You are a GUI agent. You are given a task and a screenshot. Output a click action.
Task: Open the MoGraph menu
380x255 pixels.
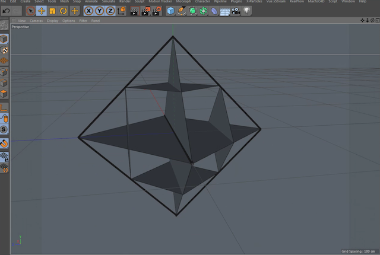pyautogui.click(x=183, y=1)
